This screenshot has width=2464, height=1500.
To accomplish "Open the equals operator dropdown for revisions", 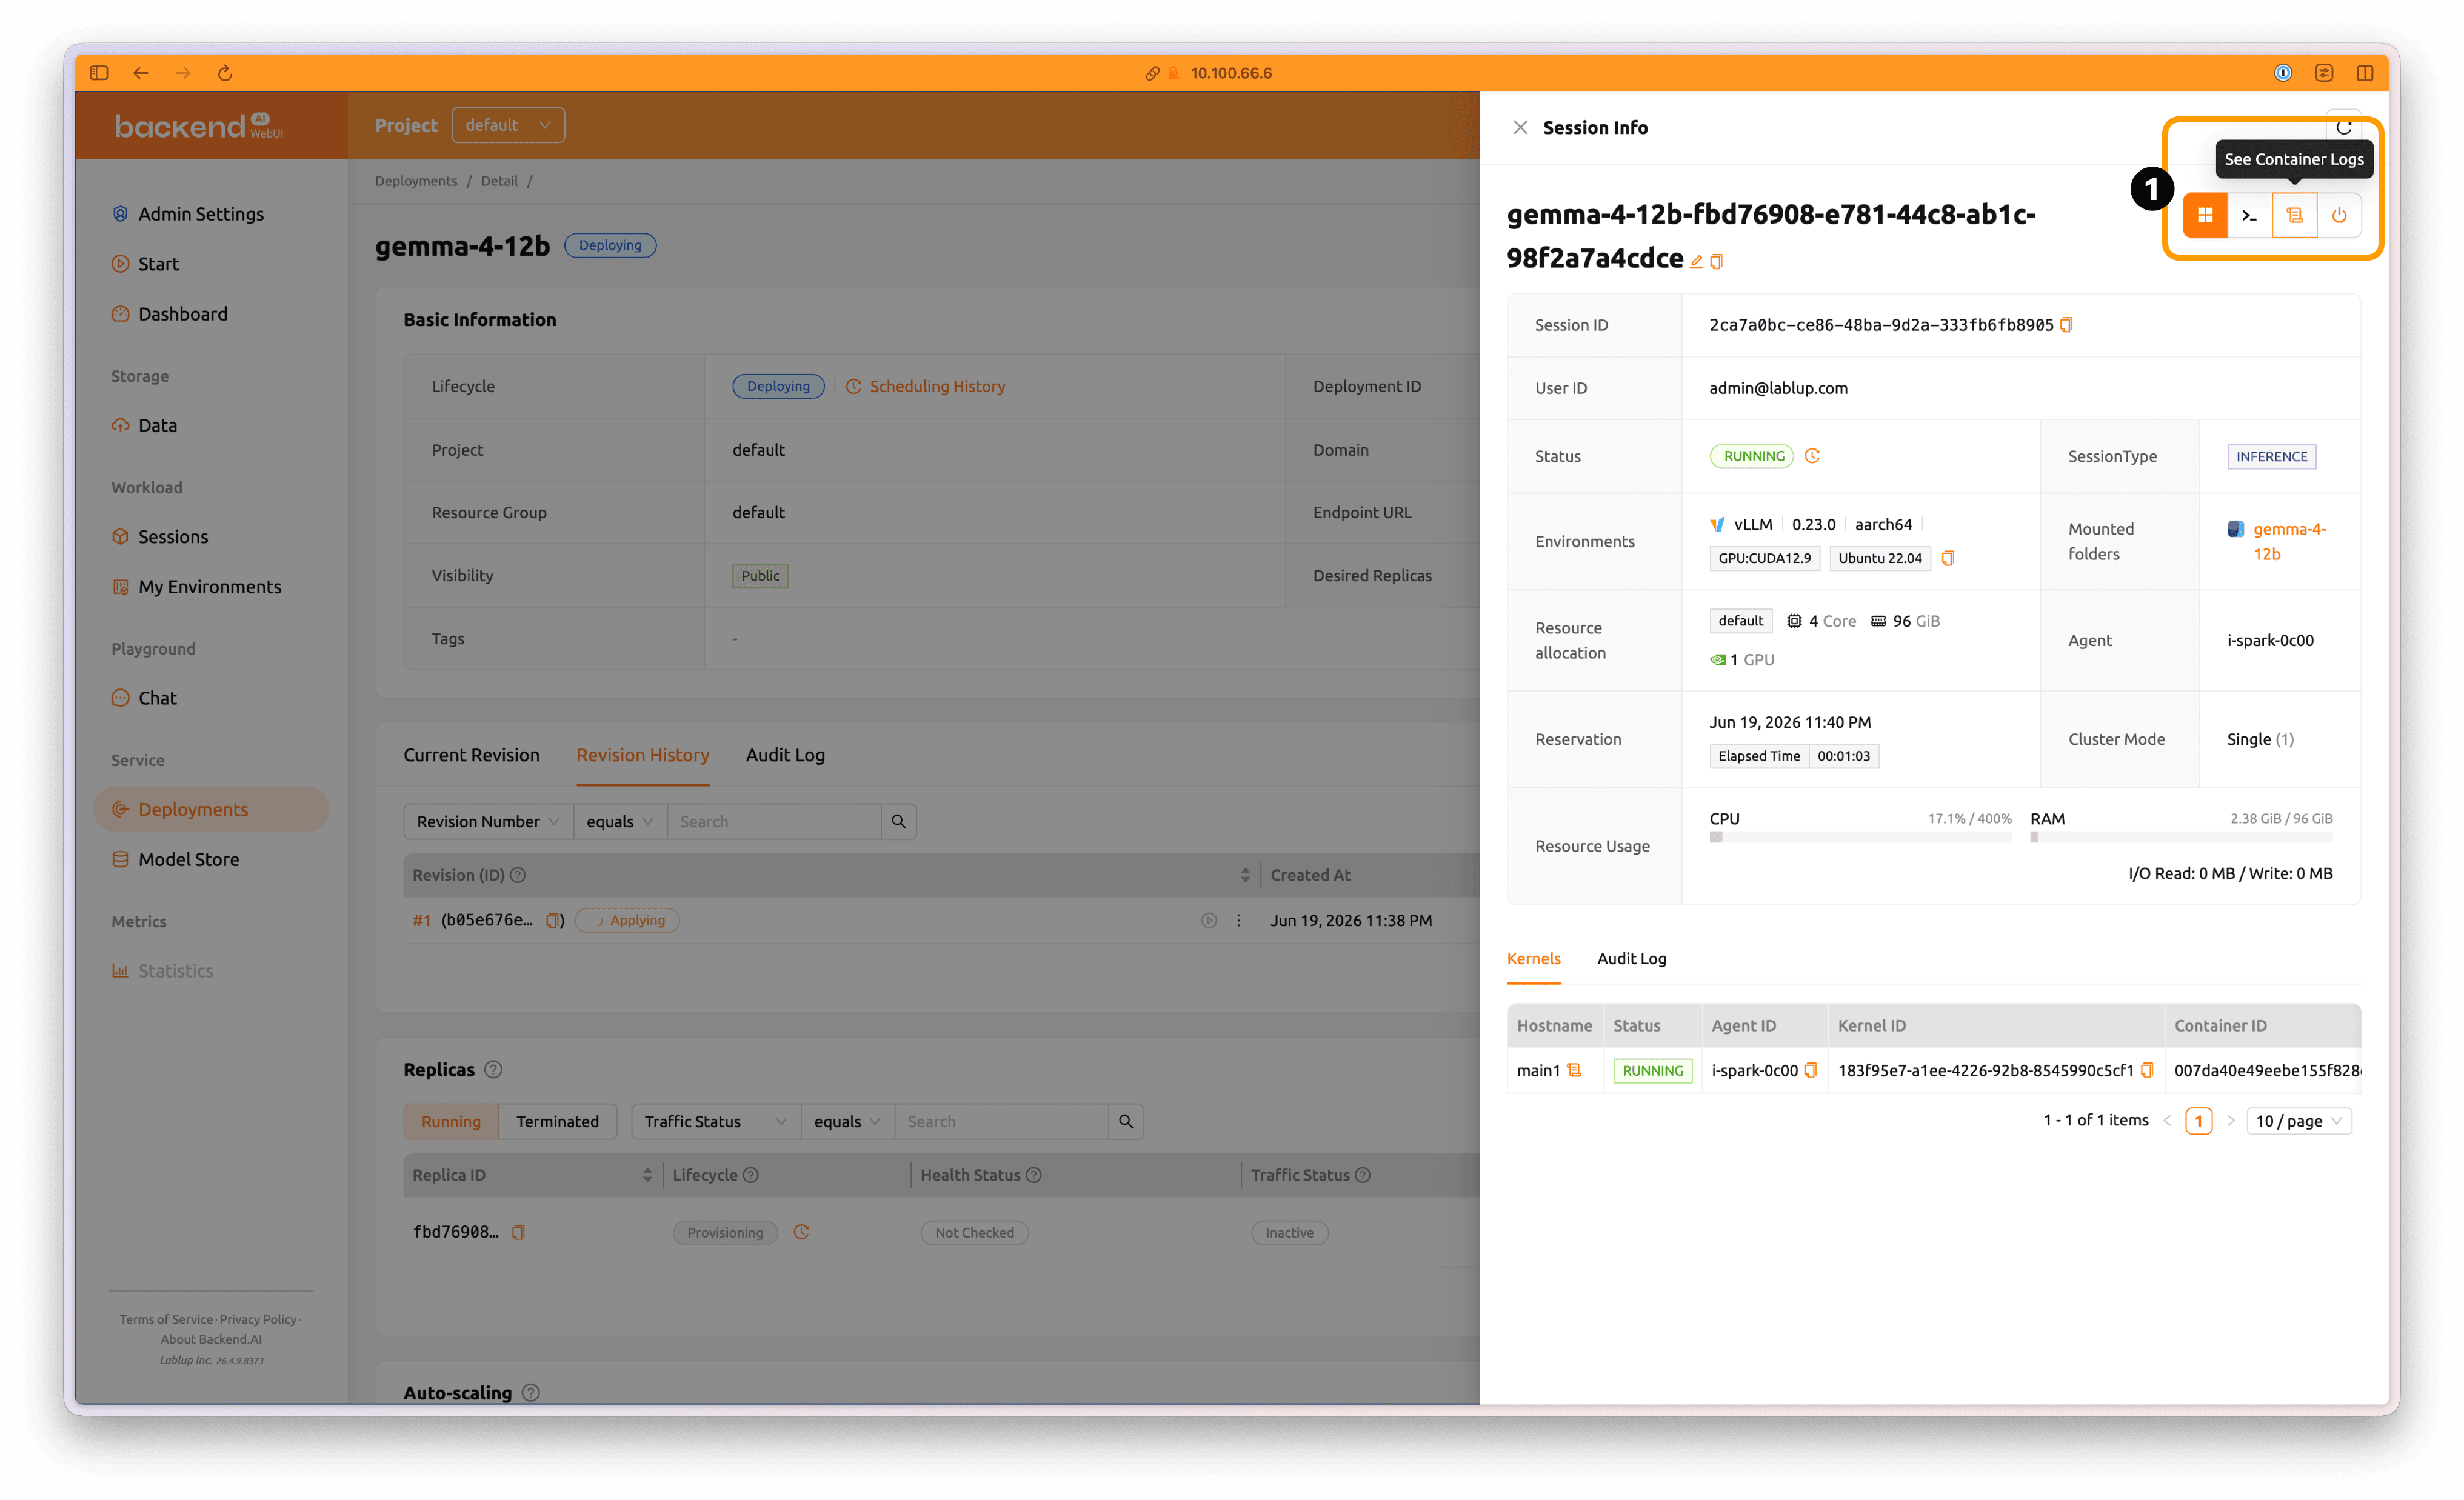I will click(620, 821).
